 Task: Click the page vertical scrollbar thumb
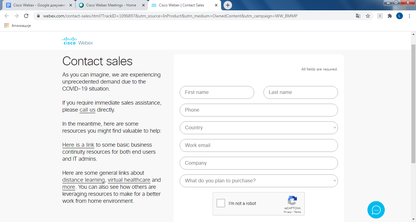click(413, 104)
